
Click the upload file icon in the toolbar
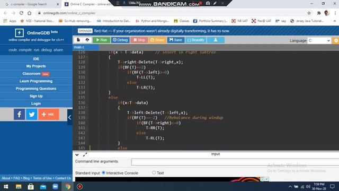[87, 40]
